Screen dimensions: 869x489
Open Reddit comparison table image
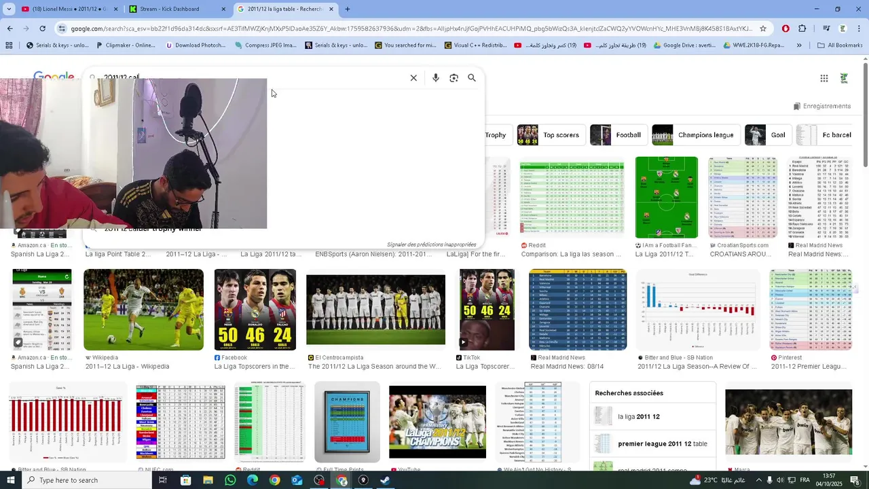tap(572, 198)
